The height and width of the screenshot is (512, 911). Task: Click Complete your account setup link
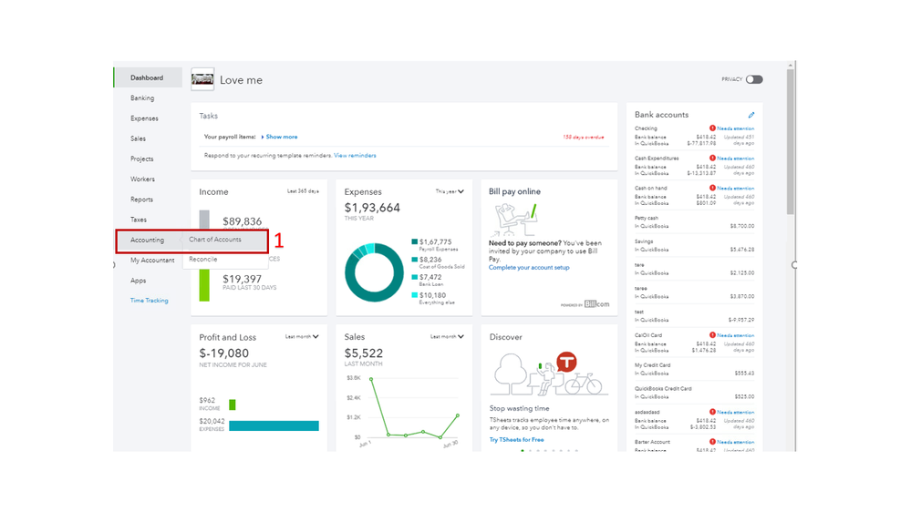529,268
